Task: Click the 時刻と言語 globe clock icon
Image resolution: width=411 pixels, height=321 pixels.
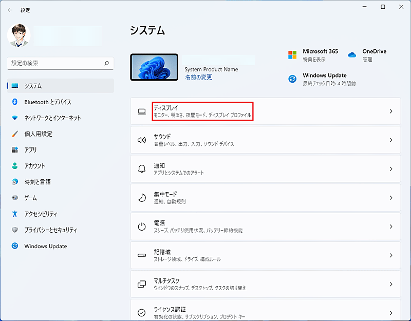Action: click(x=15, y=182)
